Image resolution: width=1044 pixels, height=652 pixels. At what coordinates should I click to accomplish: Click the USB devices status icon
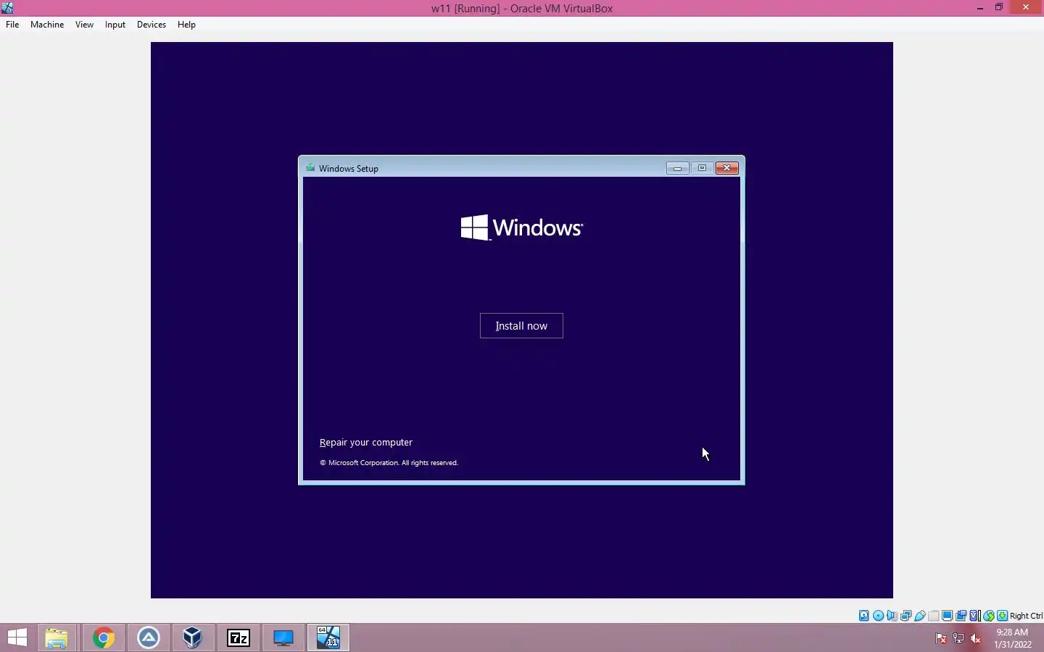pos(920,616)
